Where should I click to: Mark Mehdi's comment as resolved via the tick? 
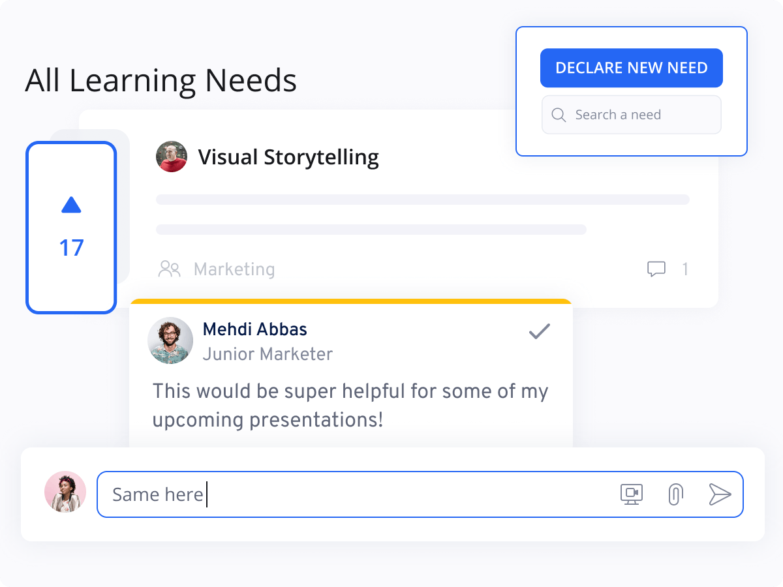pyautogui.click(x=540, y=332)
